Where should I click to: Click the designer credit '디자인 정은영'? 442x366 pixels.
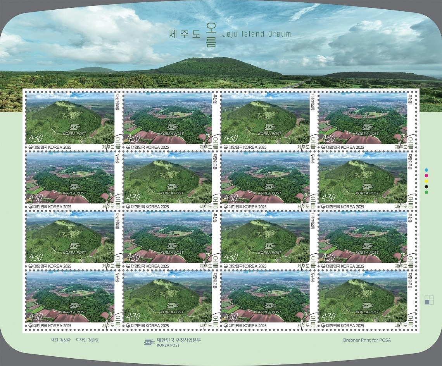90,340
